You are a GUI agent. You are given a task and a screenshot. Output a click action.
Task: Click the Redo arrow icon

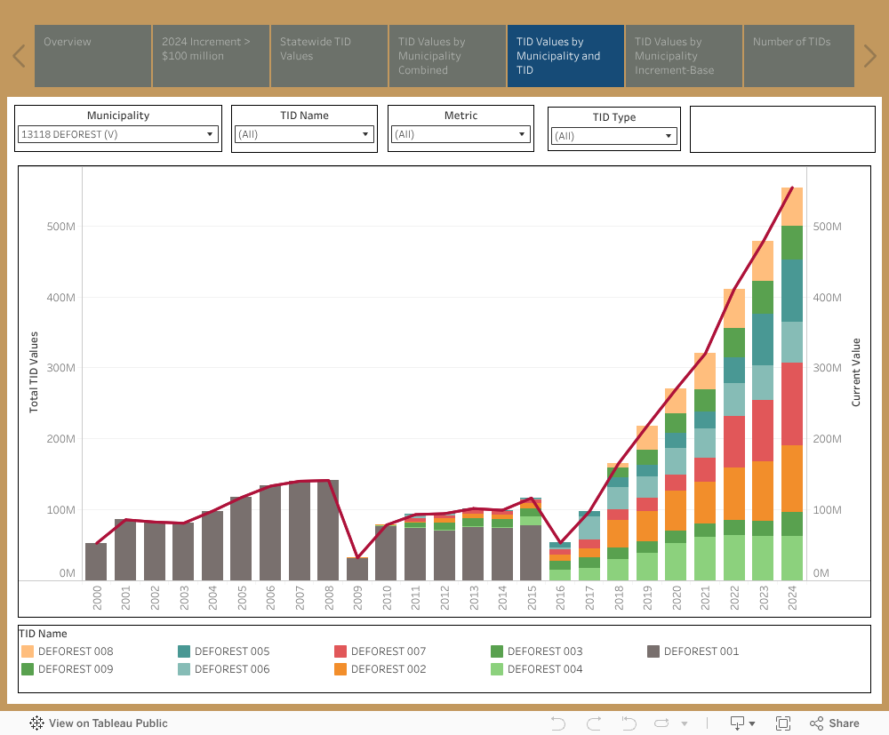[x=594, y=723]
